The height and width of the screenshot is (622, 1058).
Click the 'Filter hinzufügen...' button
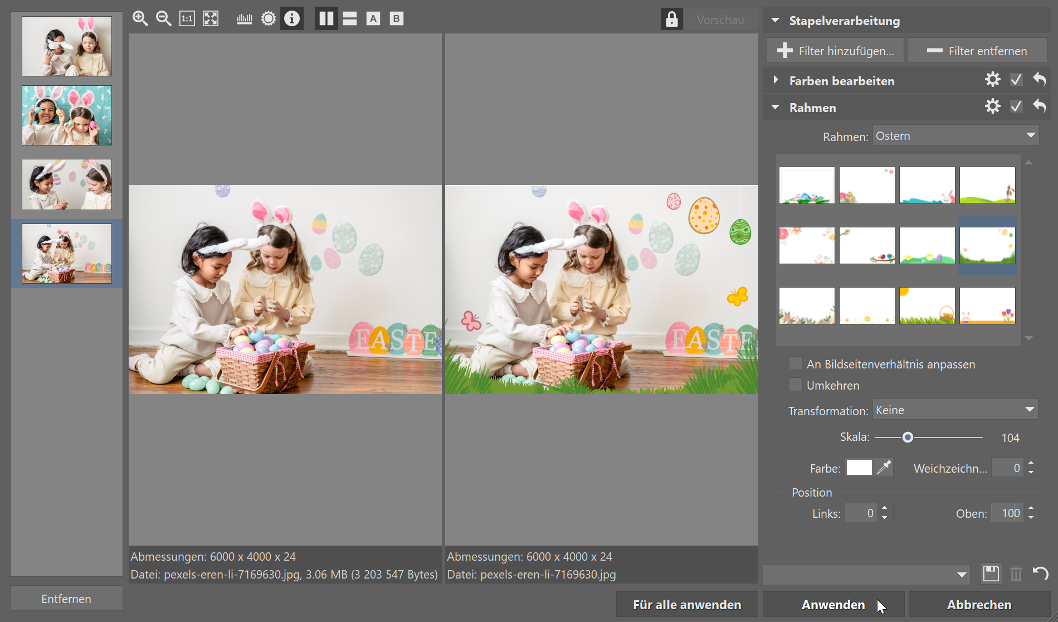(836, 51)
